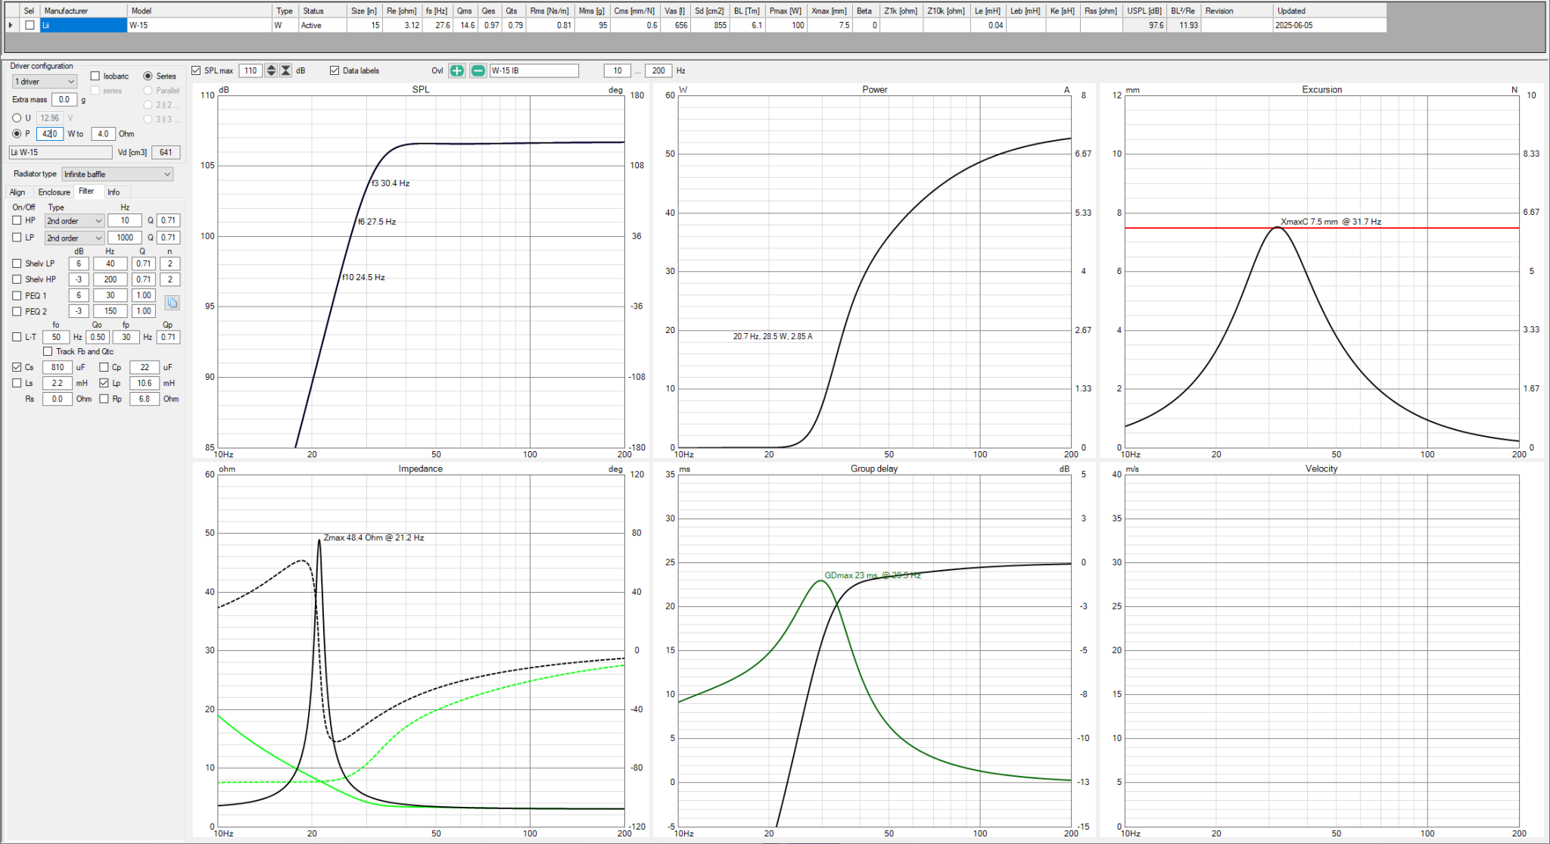Click the SPL scale compress icon
This screenshot has width=1550, height=844.
(286, 70)
